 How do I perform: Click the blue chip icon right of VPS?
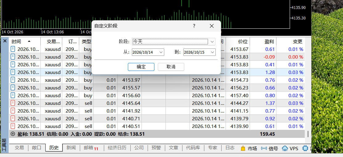pos(305,148)
